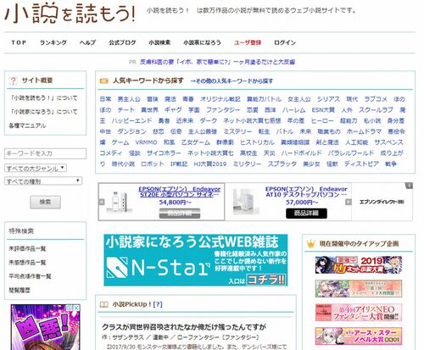Click the キーワードを入力 search field
The image size is (424, 350).
click(x=45, y=153)
